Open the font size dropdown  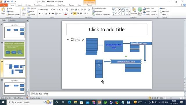pos(57,10)
